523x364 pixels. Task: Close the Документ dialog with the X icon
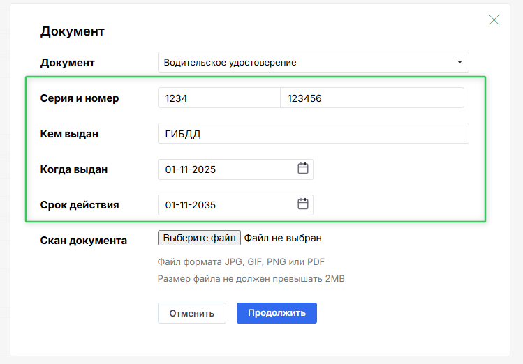tap(494, 20)
